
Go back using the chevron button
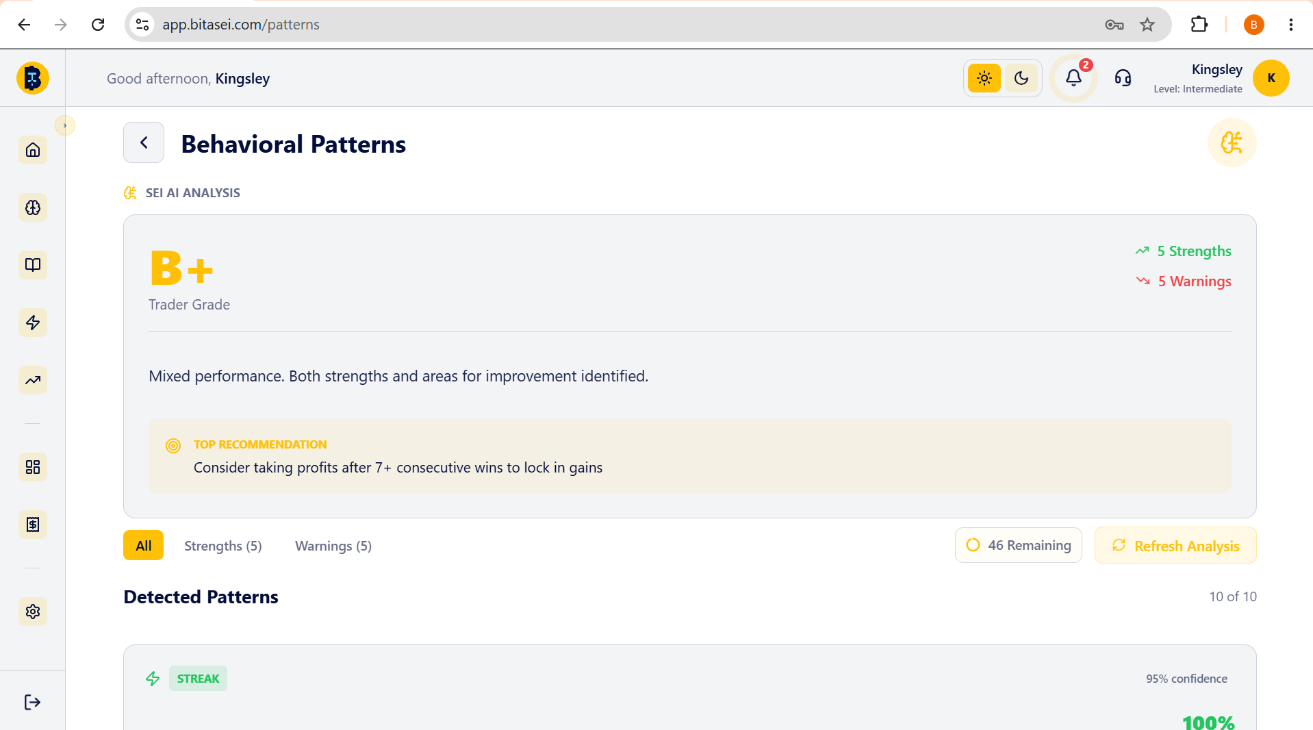(x=144, y=142)
